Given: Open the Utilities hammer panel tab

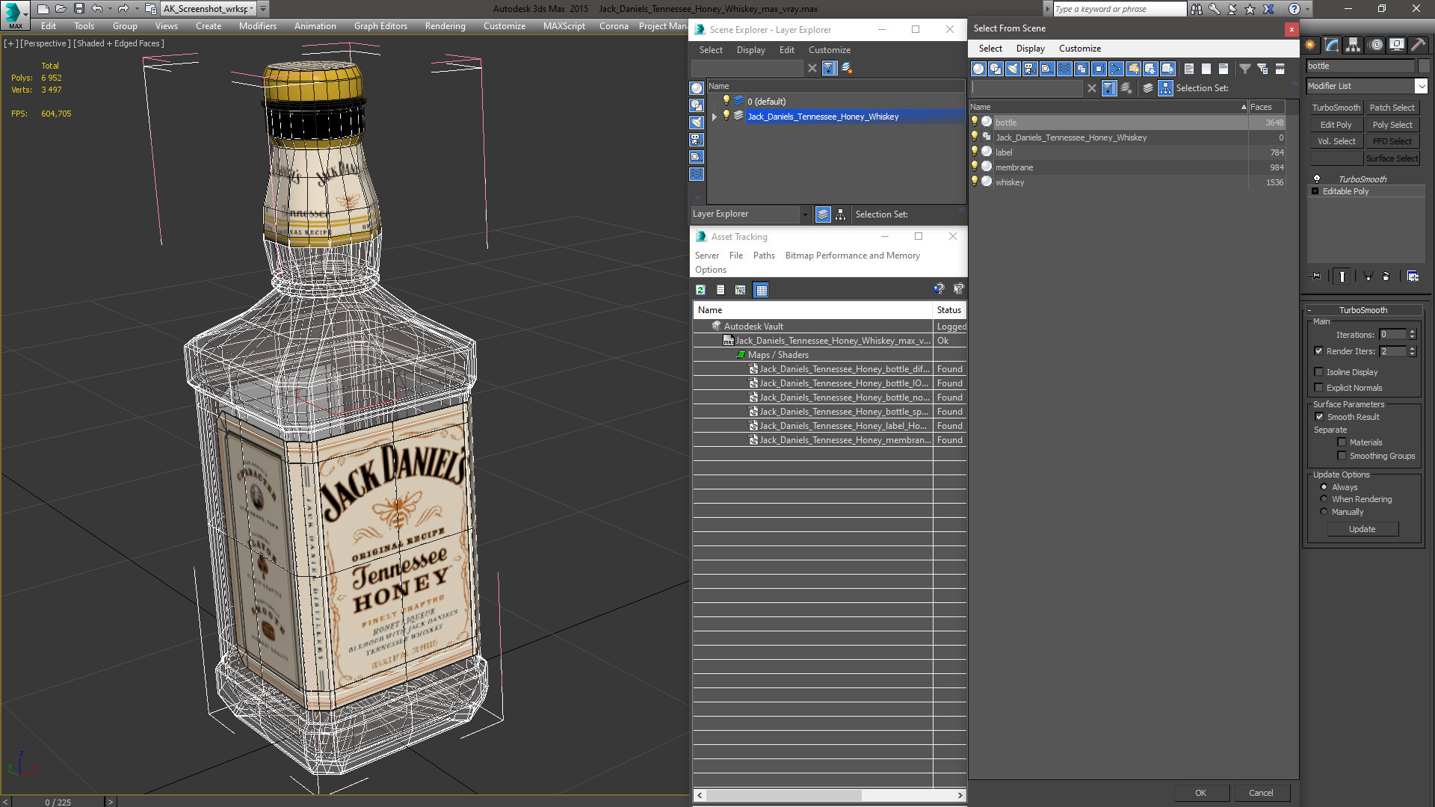Looking at the screenshot, I should pyautogui.click(x=1418, y=46).
